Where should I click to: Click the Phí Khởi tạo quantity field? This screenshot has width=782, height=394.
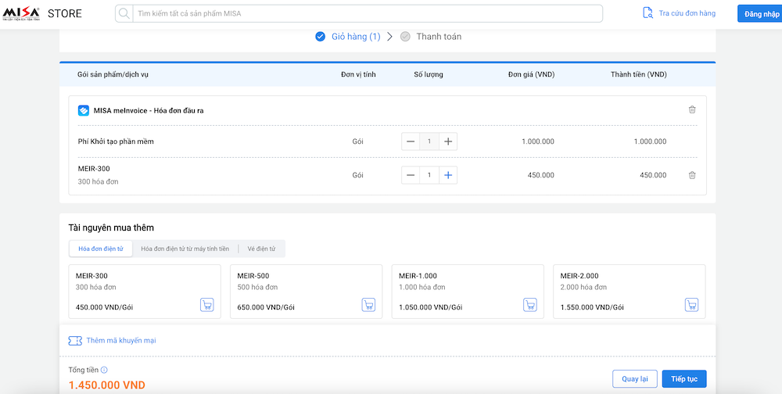(429, 141)
